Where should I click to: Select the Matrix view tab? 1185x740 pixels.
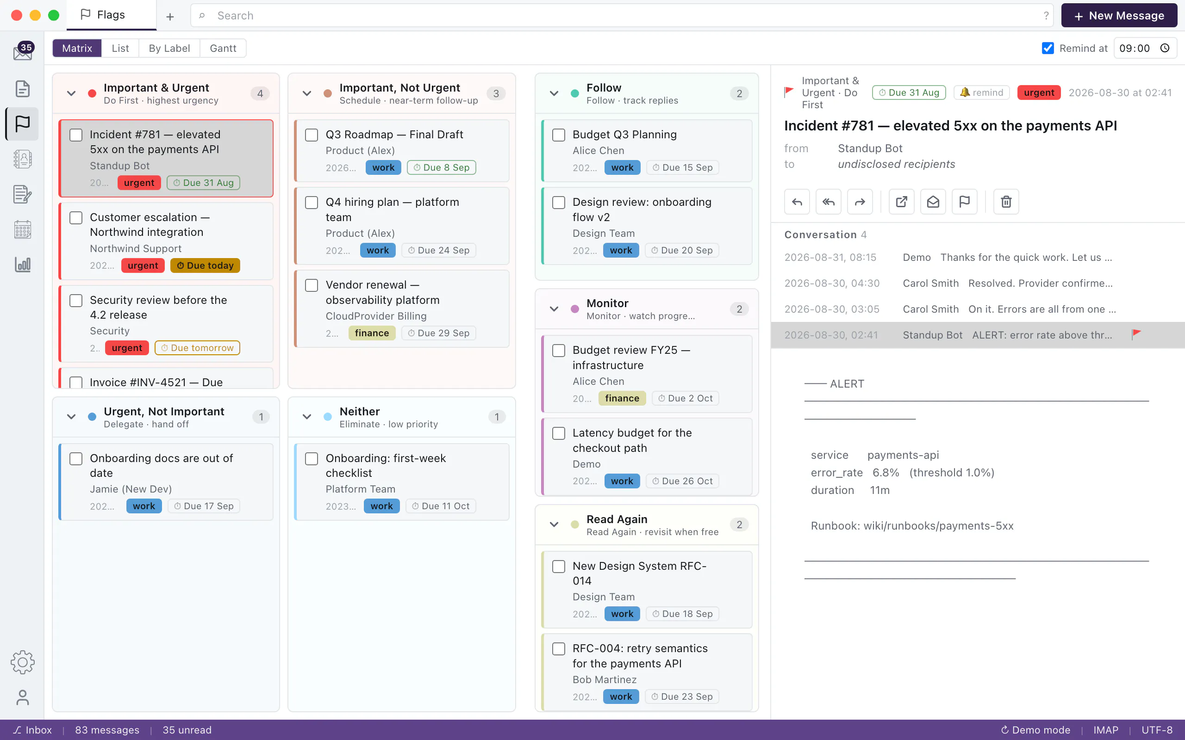[77, 48]
